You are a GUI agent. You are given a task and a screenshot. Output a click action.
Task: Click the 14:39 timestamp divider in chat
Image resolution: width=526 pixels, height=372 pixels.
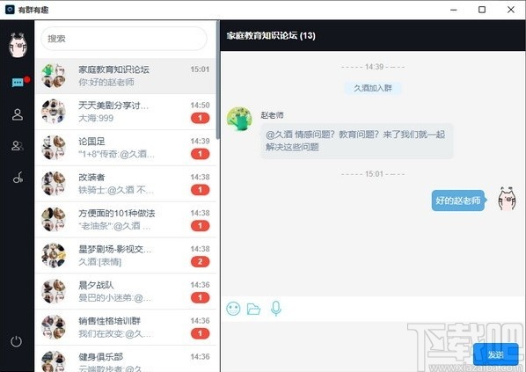tap(373, 67)
